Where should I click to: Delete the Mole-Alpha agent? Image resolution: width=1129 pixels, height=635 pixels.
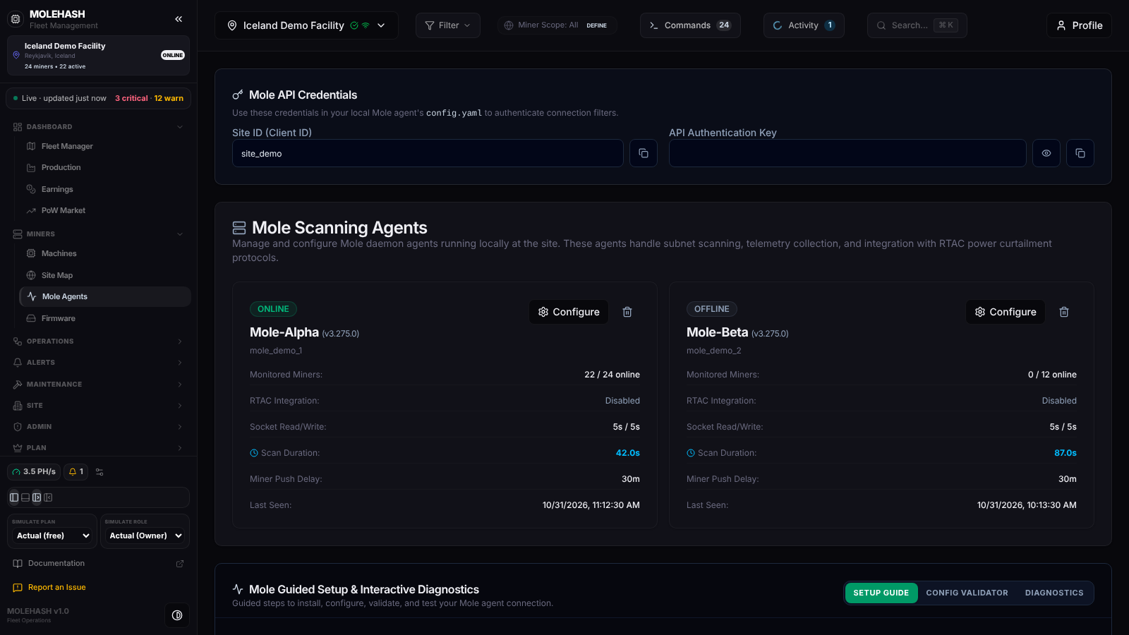[x=627, y=312]
